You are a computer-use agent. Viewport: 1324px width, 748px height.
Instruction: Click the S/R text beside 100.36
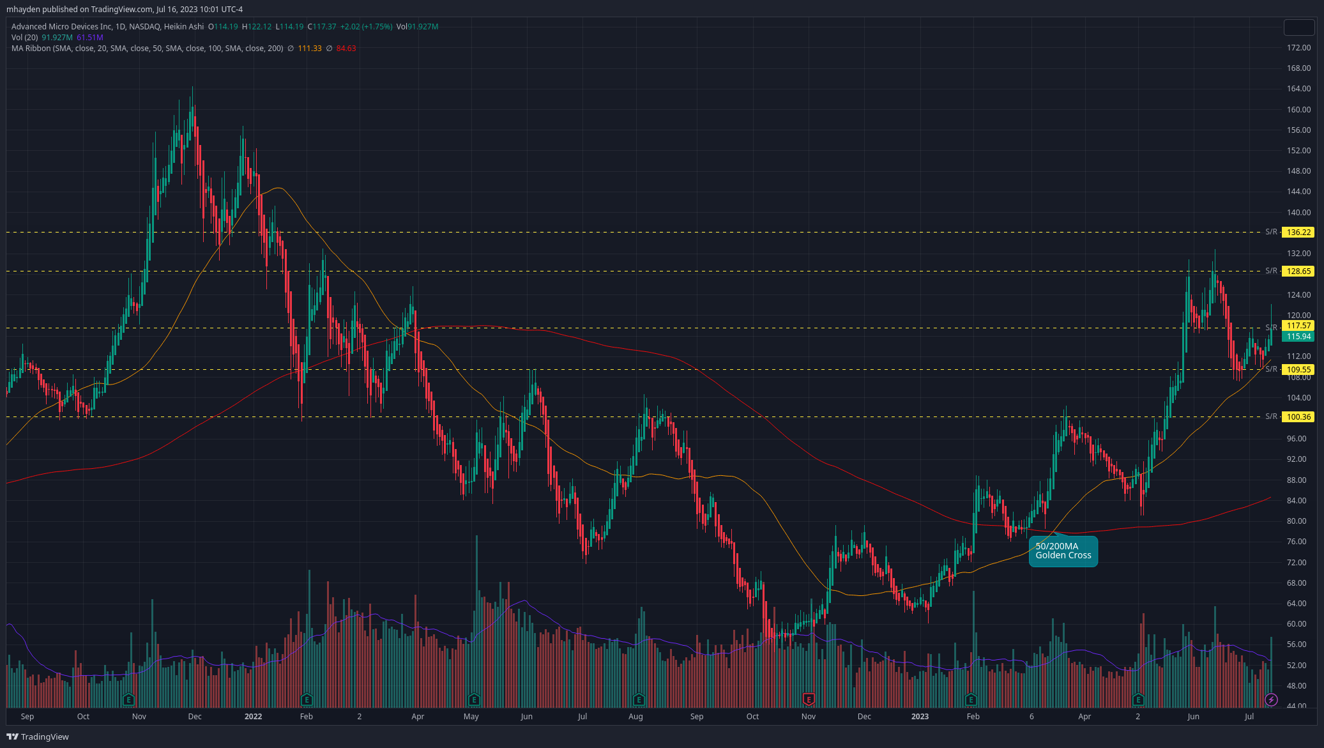pyautogui.click(x=1271, y=417)
